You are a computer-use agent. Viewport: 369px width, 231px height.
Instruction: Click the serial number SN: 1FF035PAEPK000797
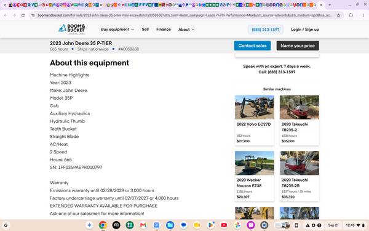[x=76, y=168]
